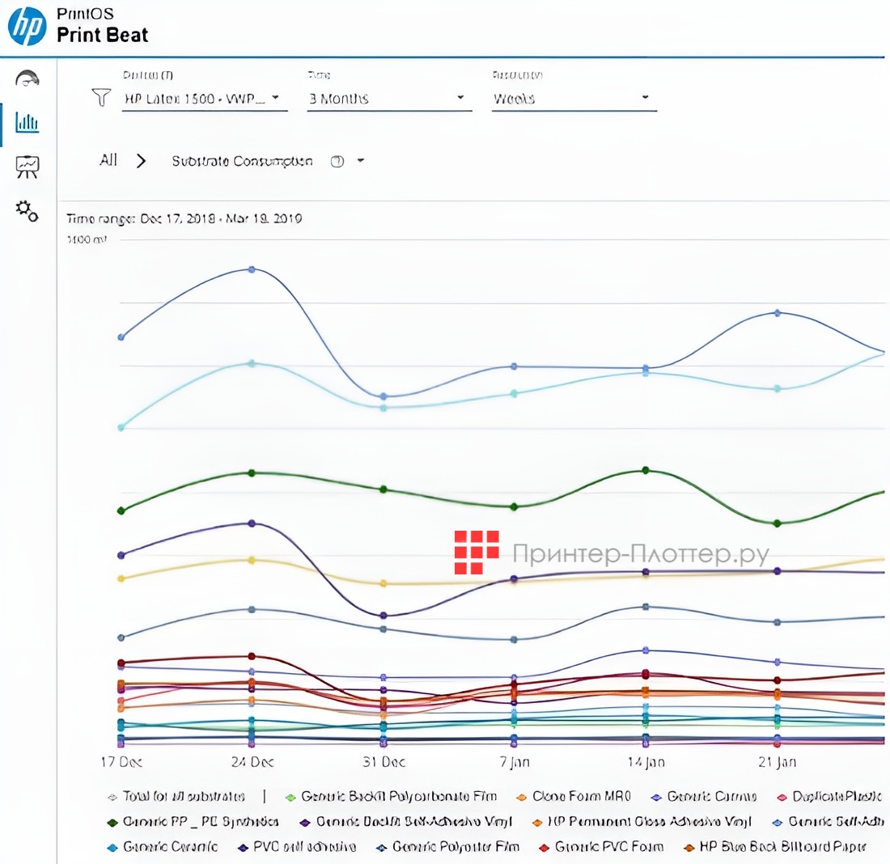
Task: Click the info icon beside Substrate Consumption
Action: click(337, 161)
